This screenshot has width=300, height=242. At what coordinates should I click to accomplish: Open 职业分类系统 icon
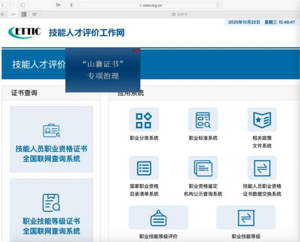click(144, 120)
